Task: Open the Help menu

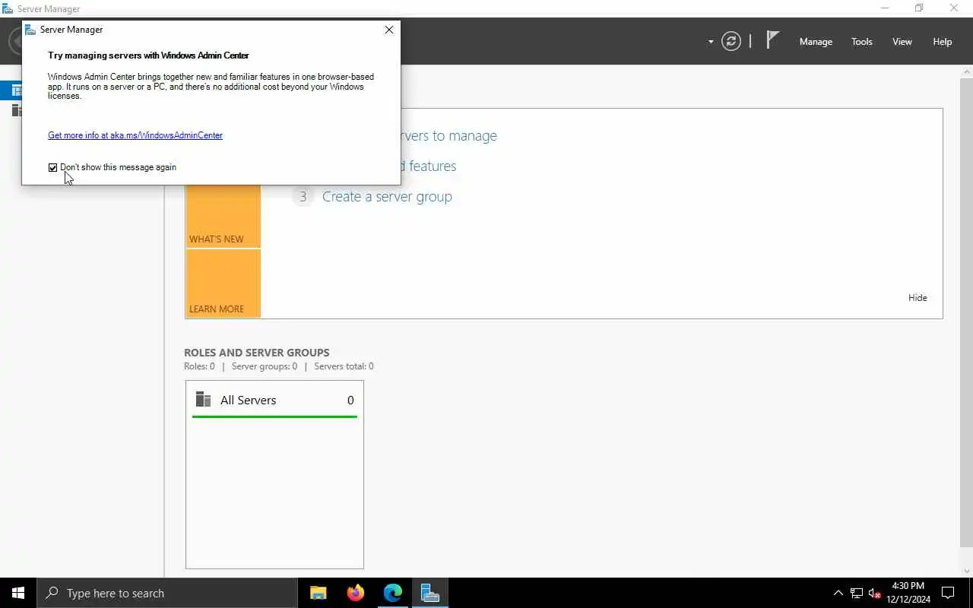Action: 942,42
